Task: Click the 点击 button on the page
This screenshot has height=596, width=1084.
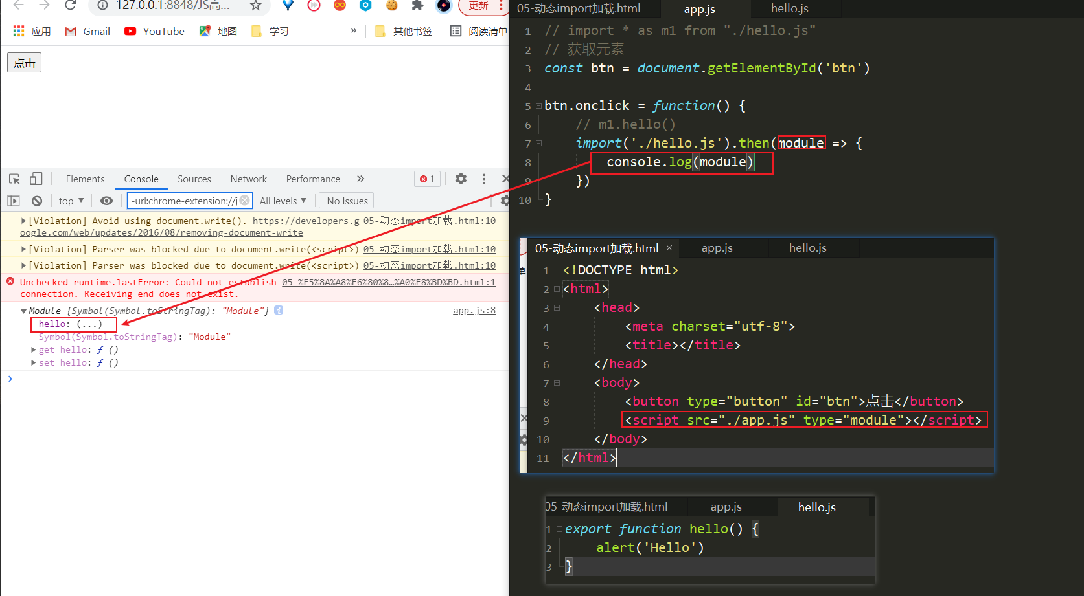Action: coord(25,63)
